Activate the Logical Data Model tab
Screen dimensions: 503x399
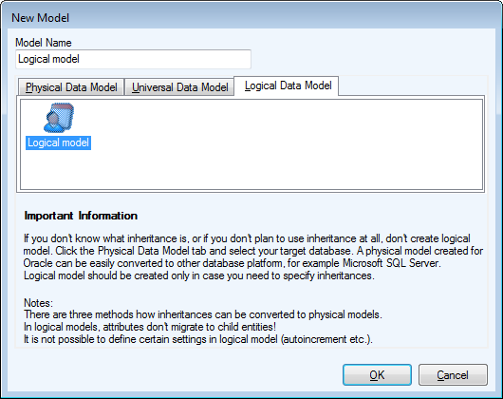pos(288,85)
